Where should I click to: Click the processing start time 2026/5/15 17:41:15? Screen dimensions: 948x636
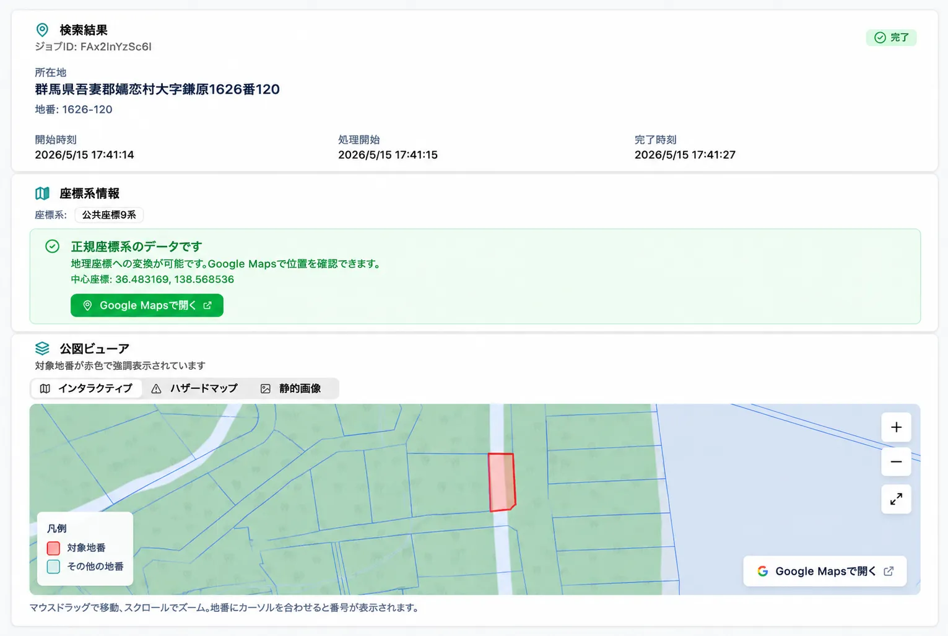388,155
